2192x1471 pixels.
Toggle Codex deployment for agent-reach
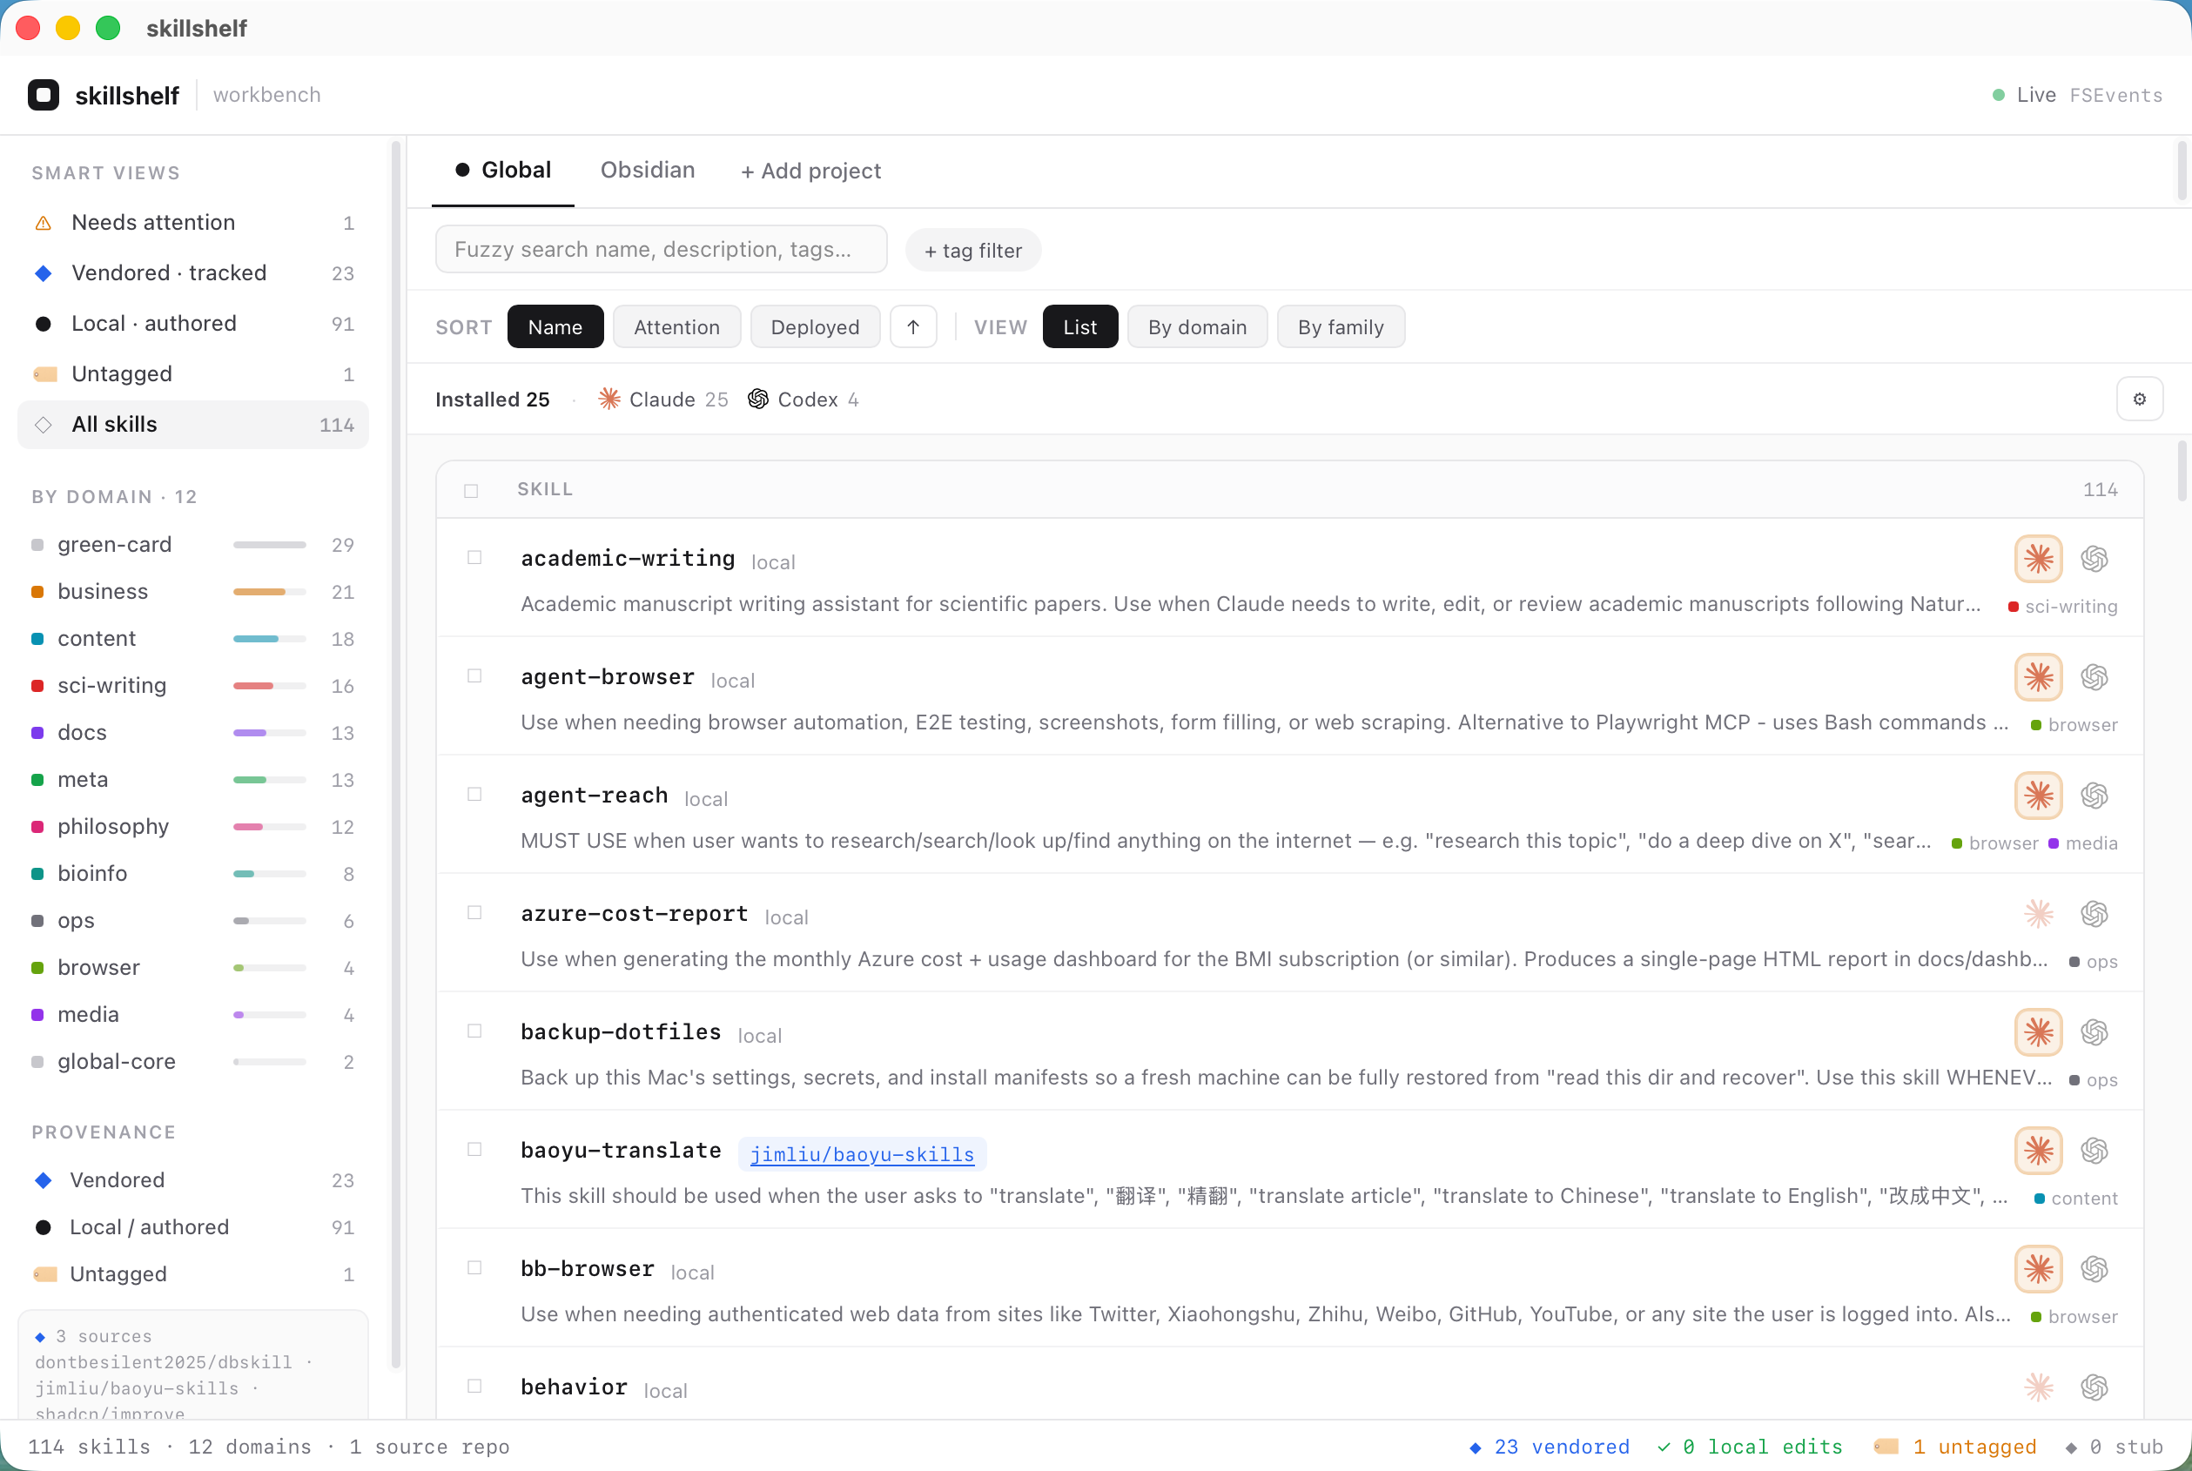2095,796
